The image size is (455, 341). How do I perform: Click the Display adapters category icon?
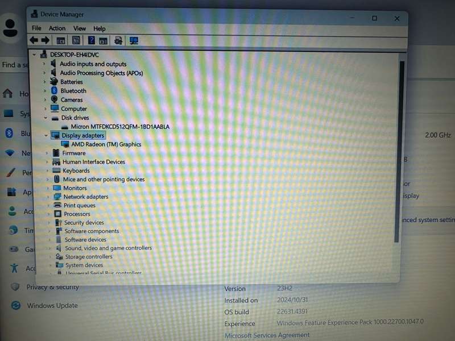pyautogui.click(x=55, y=135)
